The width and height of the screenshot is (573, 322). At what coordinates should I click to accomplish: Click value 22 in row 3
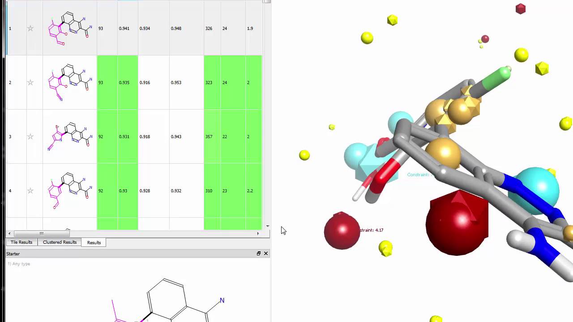(225, 136)
